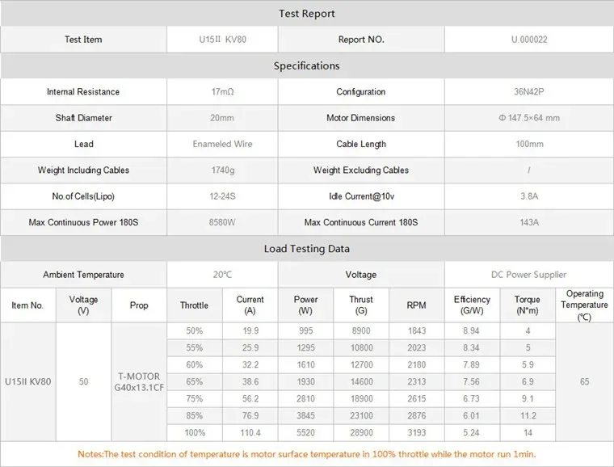Click the 'Throttle' column header
614x467 pixels.
194,305
